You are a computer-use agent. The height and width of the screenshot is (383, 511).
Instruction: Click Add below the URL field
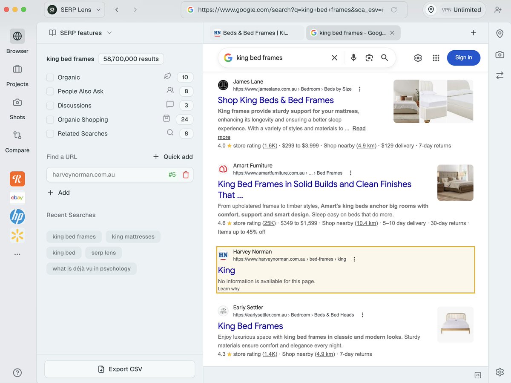pos(58,193)
